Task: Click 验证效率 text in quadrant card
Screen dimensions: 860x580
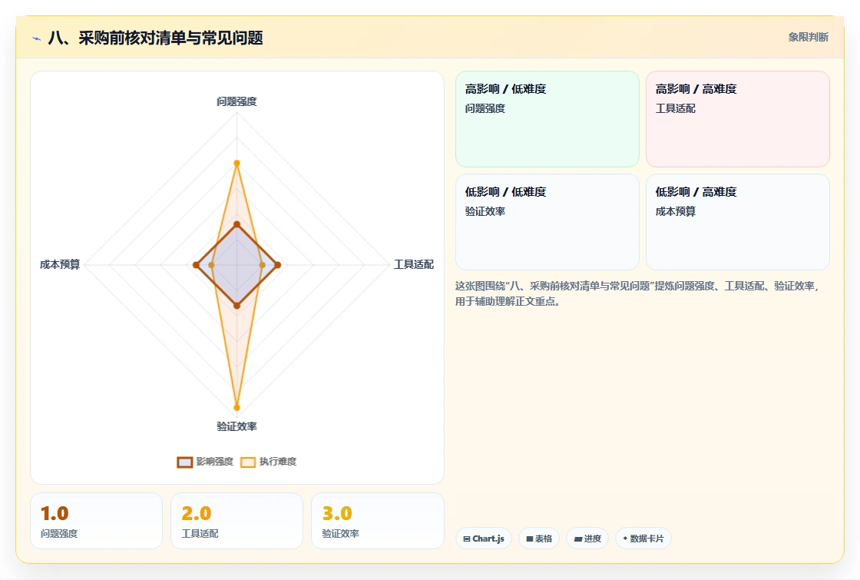Action: (485, 212)
